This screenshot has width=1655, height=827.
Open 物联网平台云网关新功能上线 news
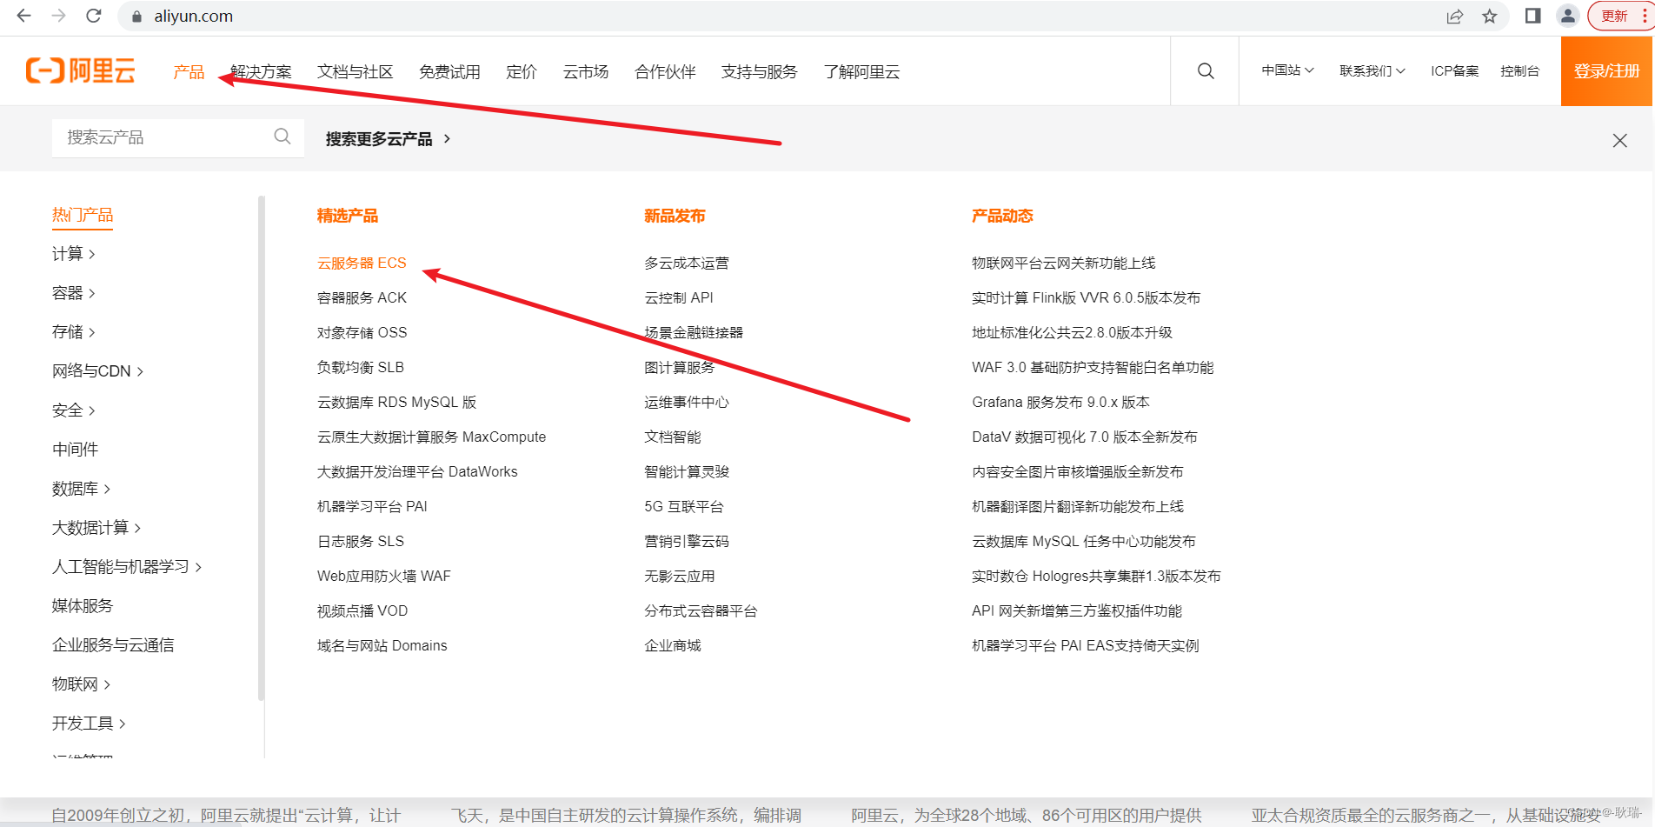coord(1064,263)
